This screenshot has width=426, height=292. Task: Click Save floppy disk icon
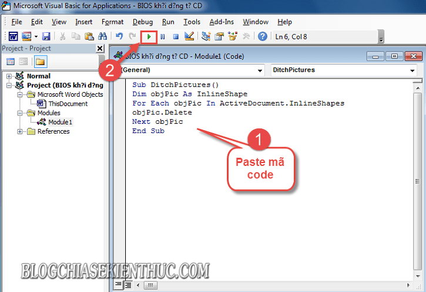(x=46, y=36)
